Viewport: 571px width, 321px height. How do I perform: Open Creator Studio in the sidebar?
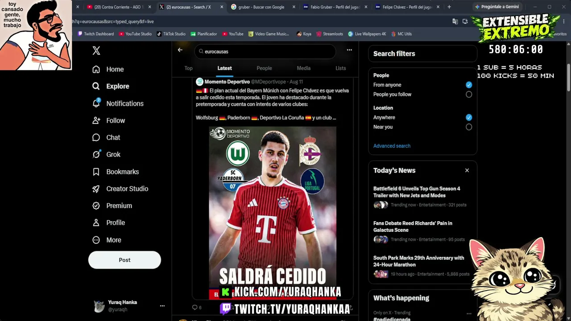click(120, 189)
